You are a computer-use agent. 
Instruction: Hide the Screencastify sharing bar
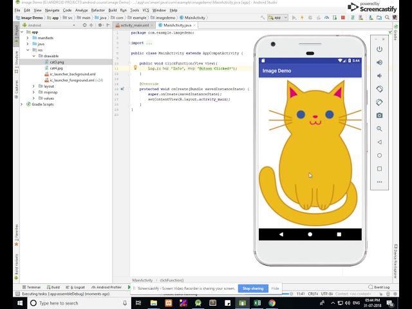275,288
